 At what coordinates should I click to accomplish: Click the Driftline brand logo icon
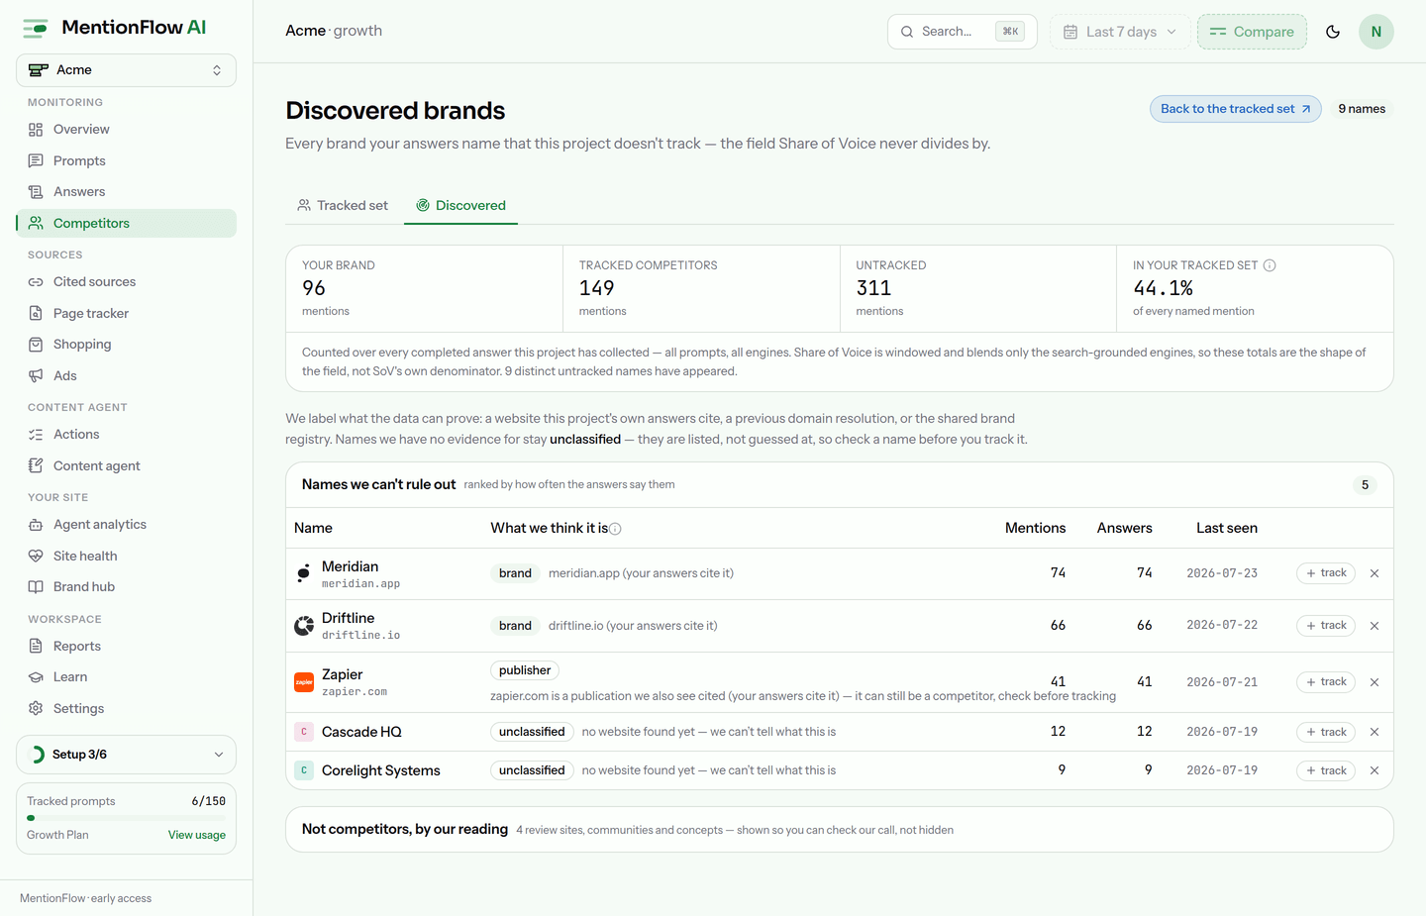pos(304,626)
